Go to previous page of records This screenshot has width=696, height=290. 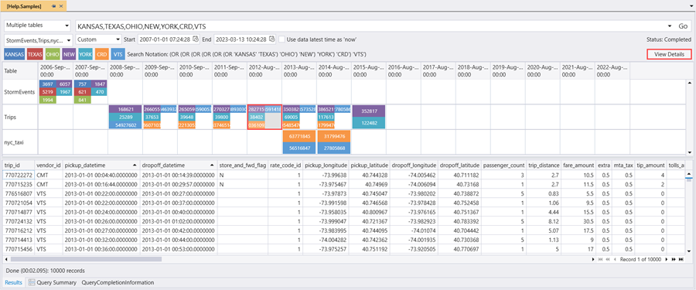tap(608, 259)
